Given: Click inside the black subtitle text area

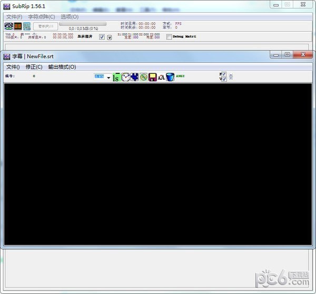Looking at the screenshot, I should tap(158, 164).
